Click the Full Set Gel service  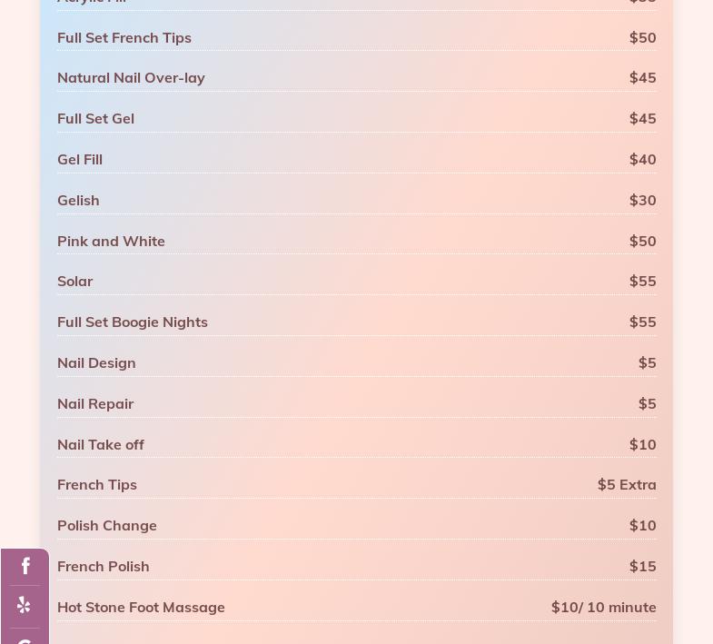tap(95, 119)
